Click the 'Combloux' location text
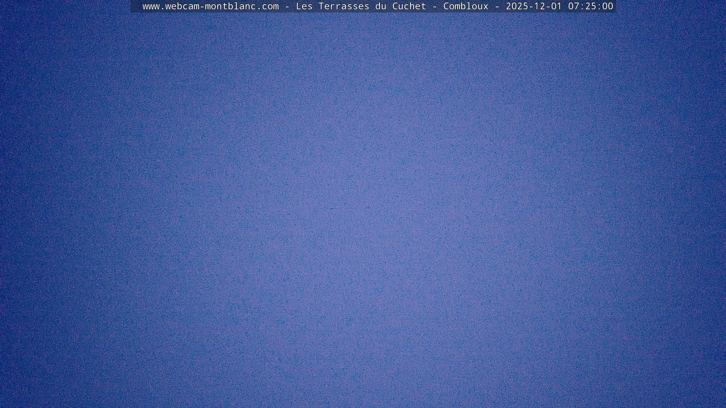This screenshot has height=408, width=726. pyautogui.click(x=466, y=6)
